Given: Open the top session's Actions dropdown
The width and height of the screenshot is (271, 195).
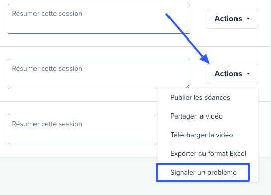Looking at the screenshot, I should pos(232,19).
